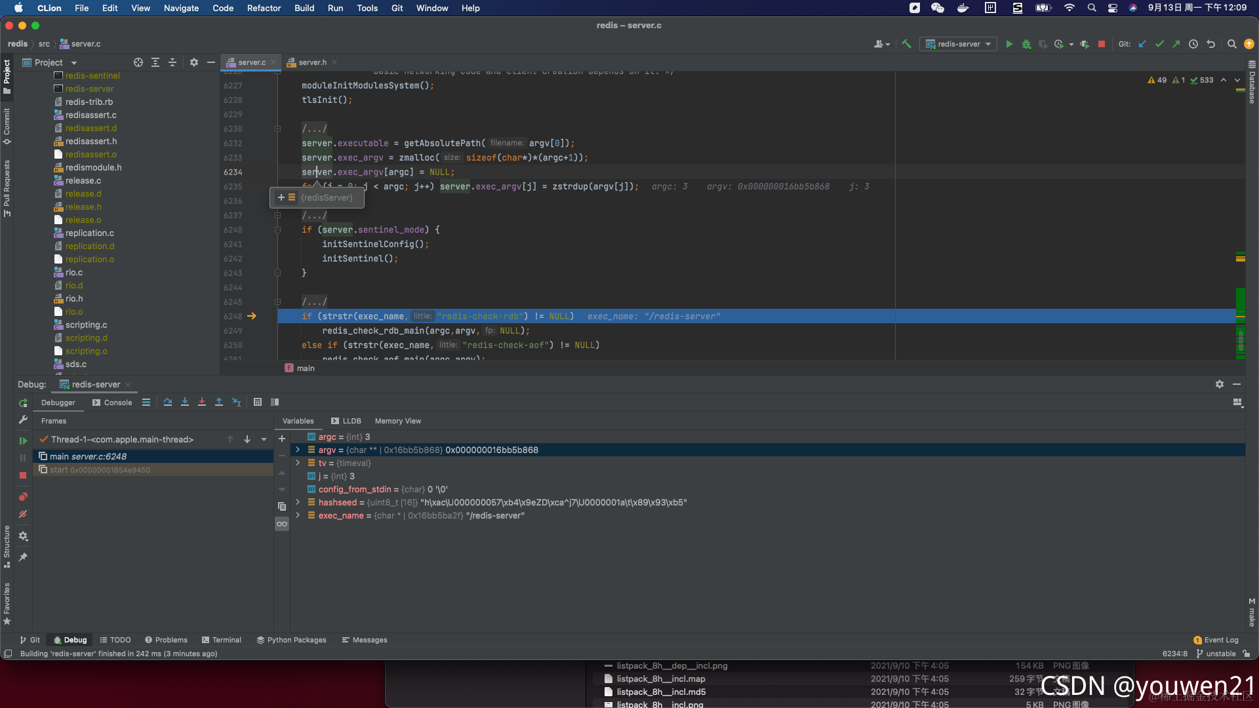Open the Terminal tool window button
Screen dimensions: 1259x708
click(x=222, y=640)
